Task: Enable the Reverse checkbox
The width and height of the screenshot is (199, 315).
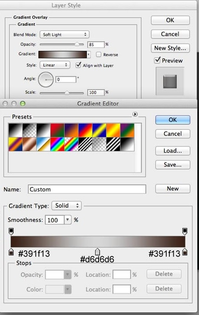Action: pos(99,54)
